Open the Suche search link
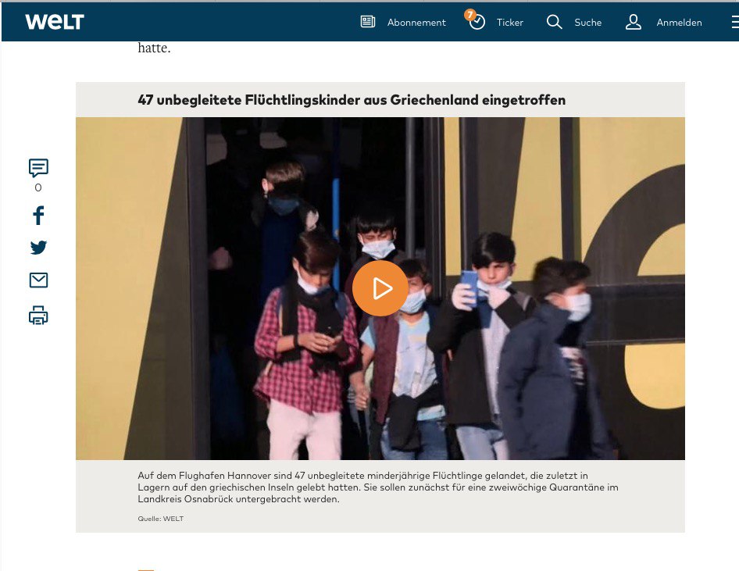This screenshot has width=739, height=571. 587,23
